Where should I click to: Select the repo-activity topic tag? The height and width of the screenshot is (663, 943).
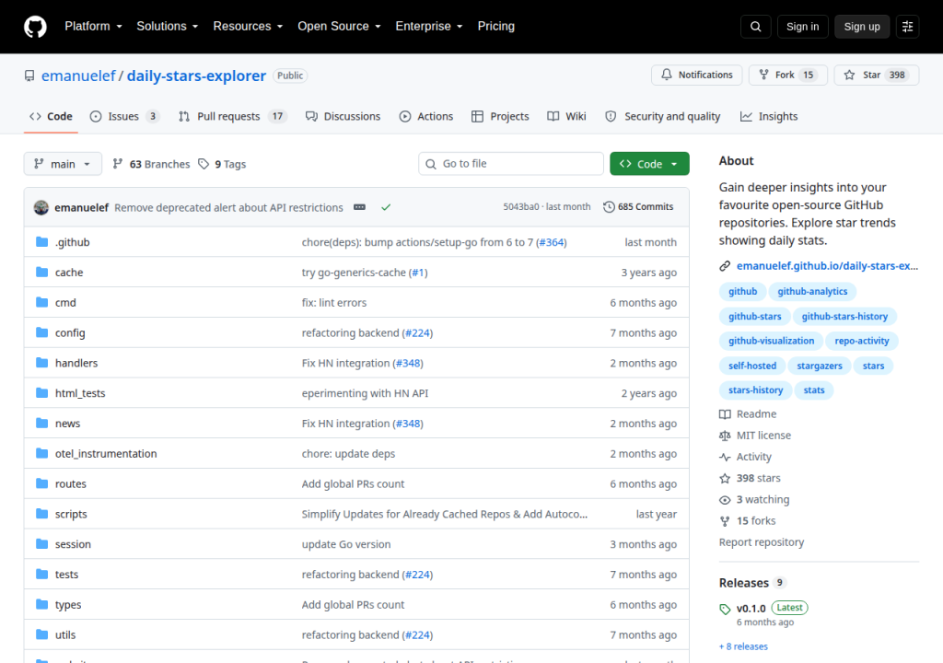tap(862, 341)
